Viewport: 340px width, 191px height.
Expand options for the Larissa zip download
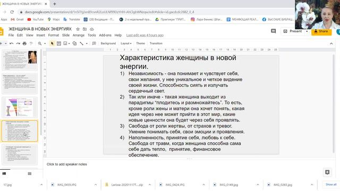150,185
